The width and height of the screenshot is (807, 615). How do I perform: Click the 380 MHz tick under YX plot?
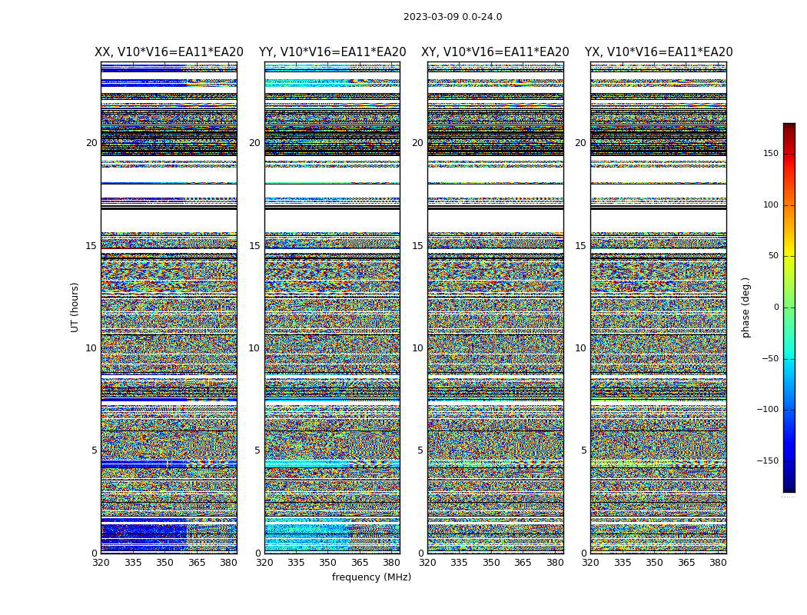pyautogui.click(x=718, y=563)
